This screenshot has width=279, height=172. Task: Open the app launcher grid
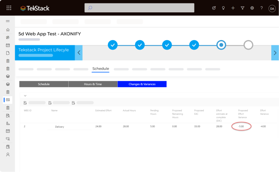9,8
